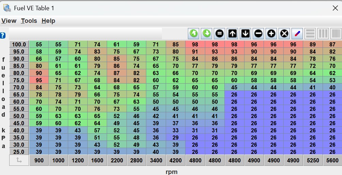
Task: Select cell 29 at 35.0 kPa, 4200 rpm
Action: [176, 137]
